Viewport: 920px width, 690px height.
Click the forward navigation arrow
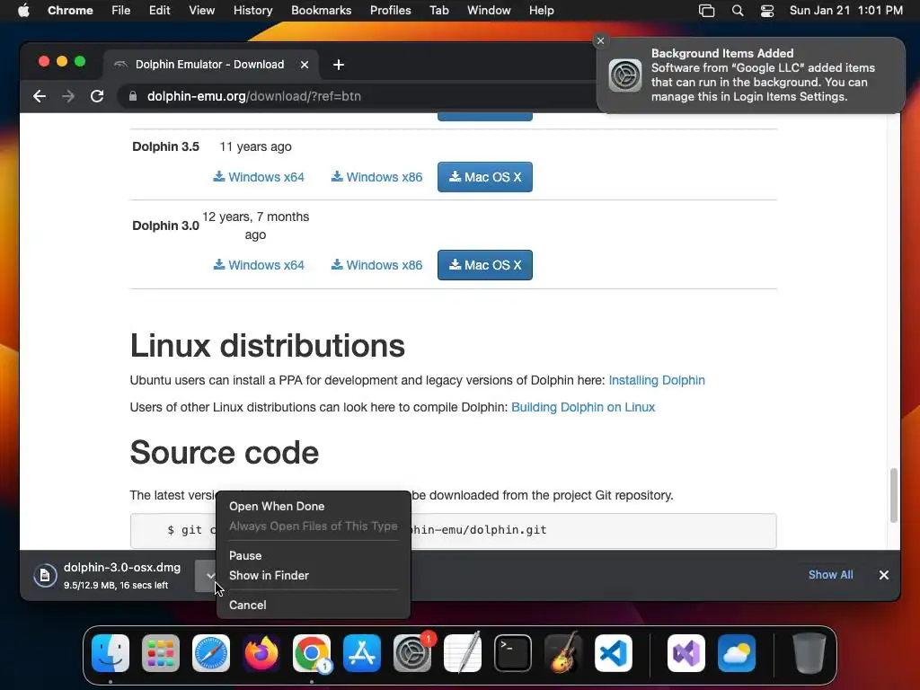coord(68,96)
